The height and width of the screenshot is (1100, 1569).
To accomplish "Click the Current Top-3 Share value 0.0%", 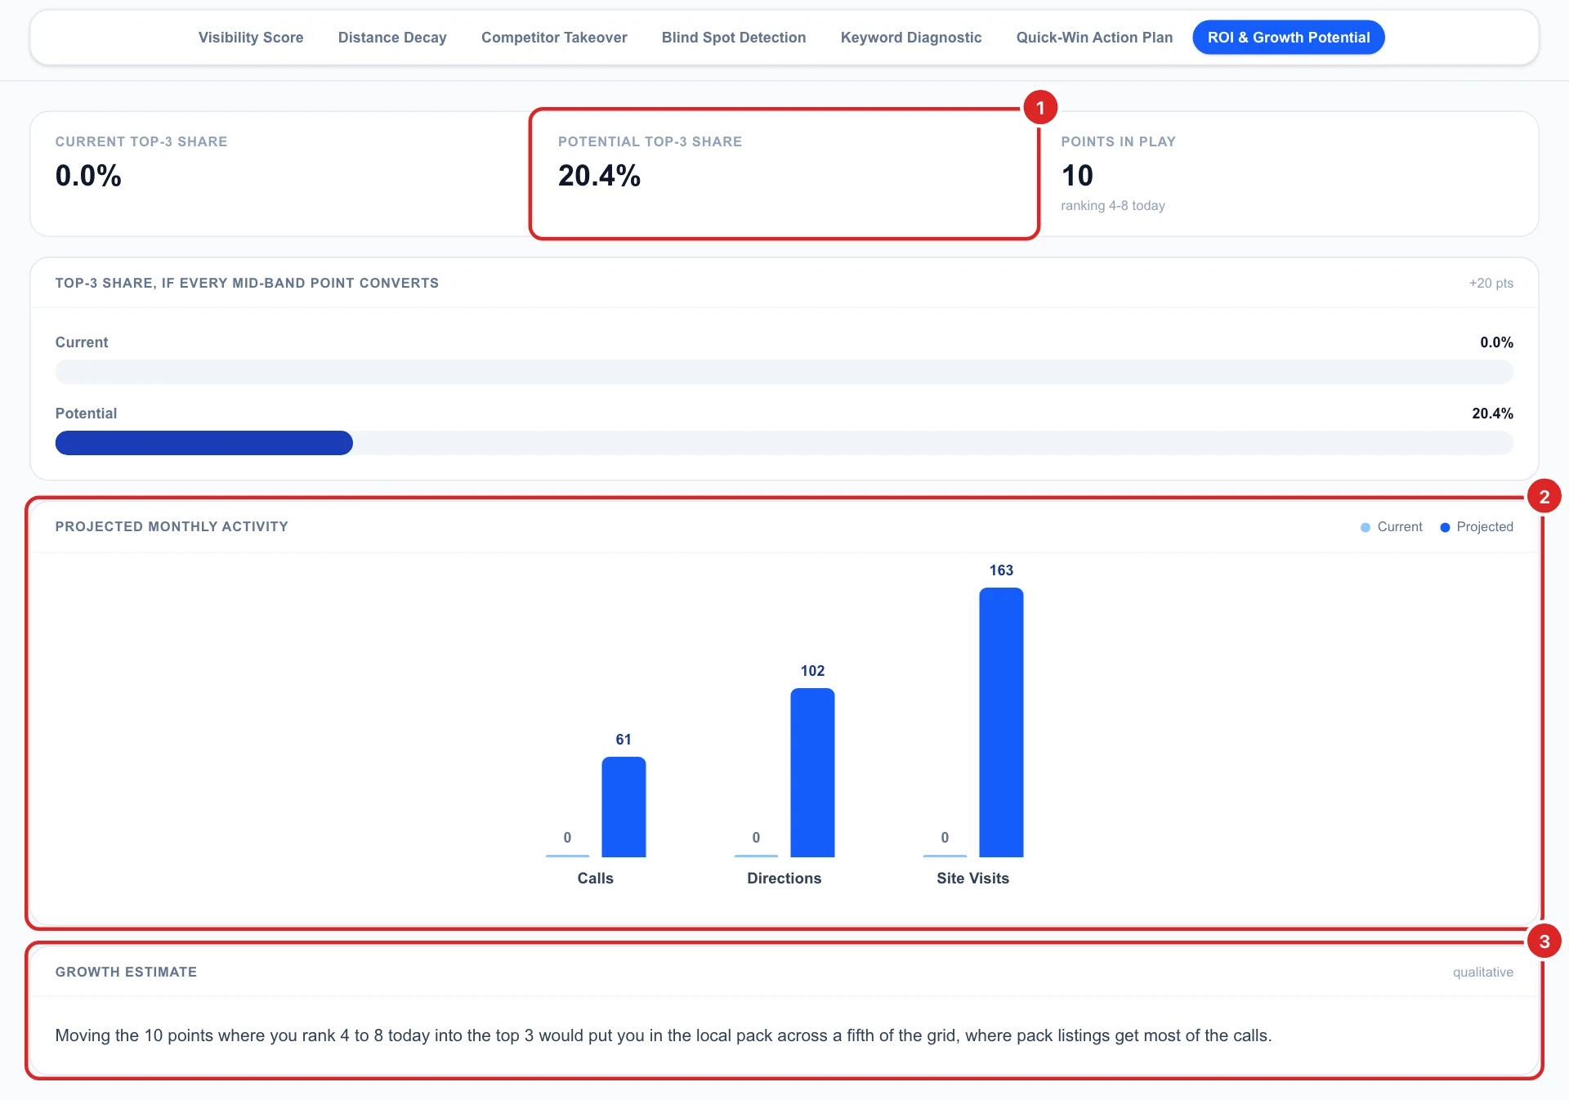I will coord(88,176).
